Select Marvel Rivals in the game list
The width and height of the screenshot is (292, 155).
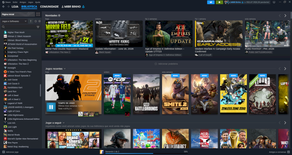point(14,135)
